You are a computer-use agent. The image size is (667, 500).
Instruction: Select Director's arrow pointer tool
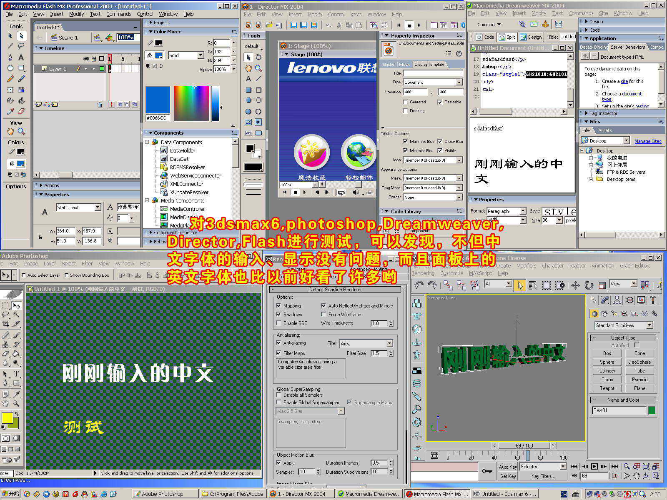pos(248,57)
